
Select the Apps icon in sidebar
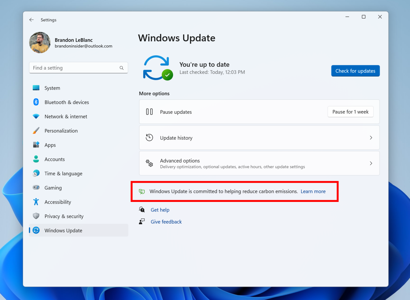(36, 145)
